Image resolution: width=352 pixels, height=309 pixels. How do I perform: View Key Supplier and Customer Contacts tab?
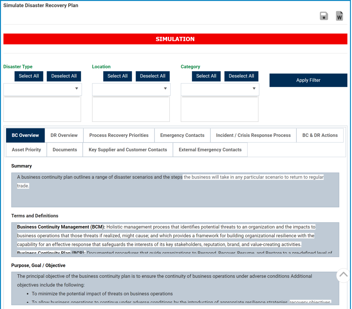(x=127, y=150)
